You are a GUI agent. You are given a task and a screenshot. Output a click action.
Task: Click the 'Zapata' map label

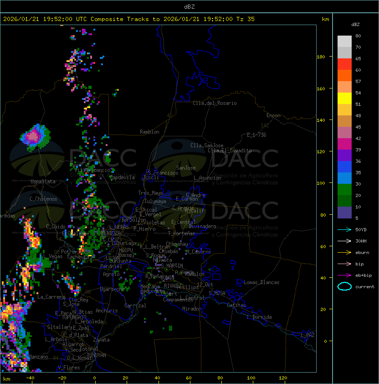pos(101,340)
